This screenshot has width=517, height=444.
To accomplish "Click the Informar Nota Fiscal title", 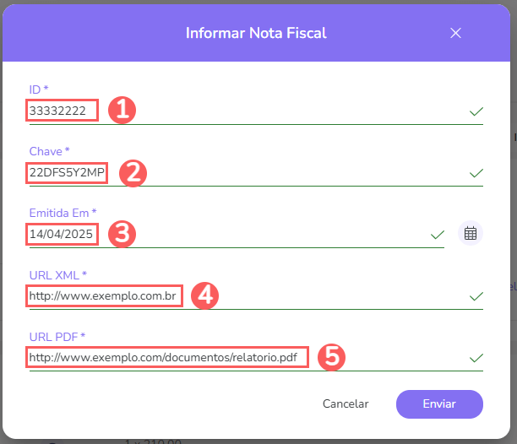I will (x=256, y=34).
